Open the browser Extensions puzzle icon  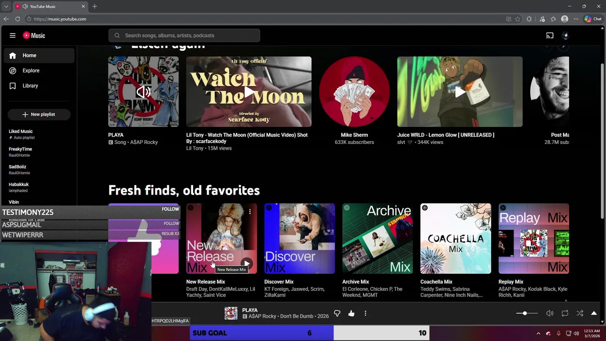tap(529, 19)
